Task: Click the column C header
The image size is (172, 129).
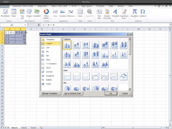Action: pyautogui.click(x=31, y=29)
